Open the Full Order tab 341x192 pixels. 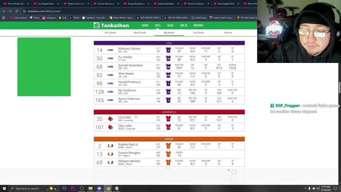198,33
